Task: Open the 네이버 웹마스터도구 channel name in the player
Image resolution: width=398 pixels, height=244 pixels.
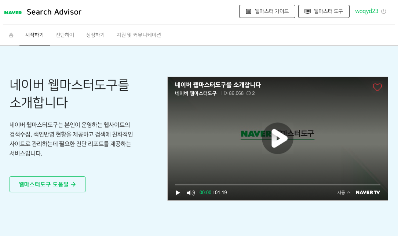Action: [x=196, y=93]
